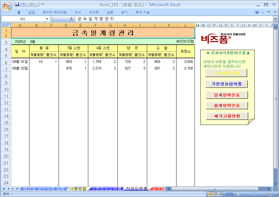Click the zoom in plus icon
The height and width of the screenshot is (197, 279).
[x=270, y=194]
